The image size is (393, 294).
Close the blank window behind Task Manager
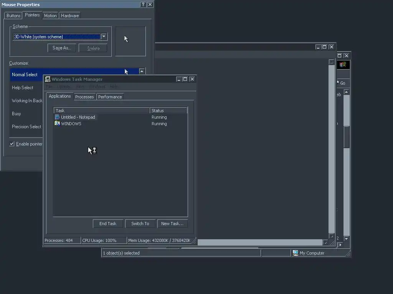pyautogui.click(x=331, y=47)
